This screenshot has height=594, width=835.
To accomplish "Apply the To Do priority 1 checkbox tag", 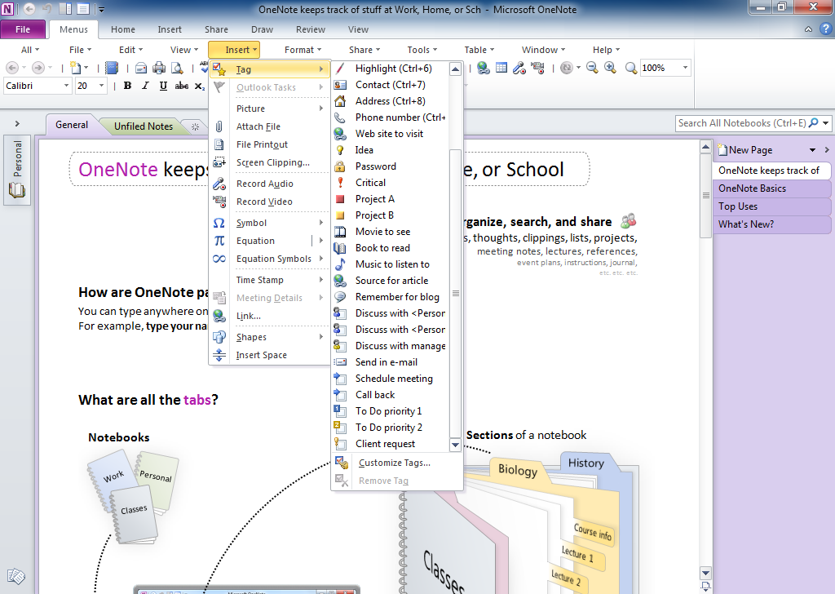I will tap(340, 410).
